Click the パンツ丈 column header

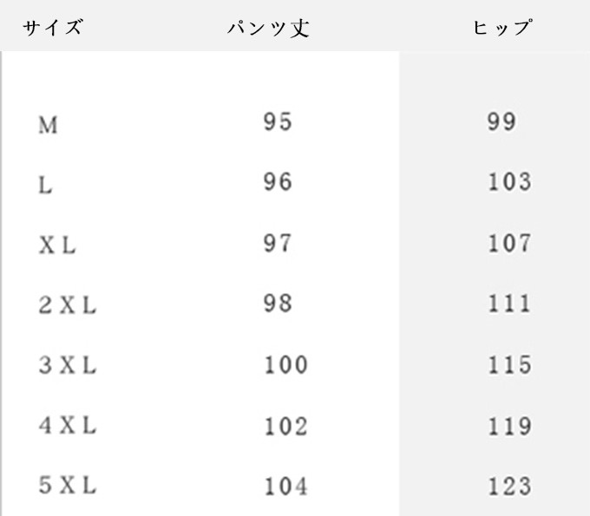click(268, 28)
